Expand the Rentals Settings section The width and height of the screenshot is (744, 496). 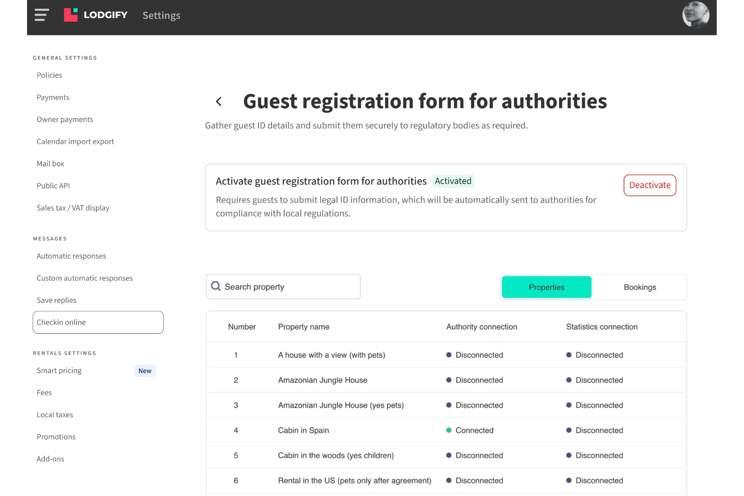(x=64, y=353)
